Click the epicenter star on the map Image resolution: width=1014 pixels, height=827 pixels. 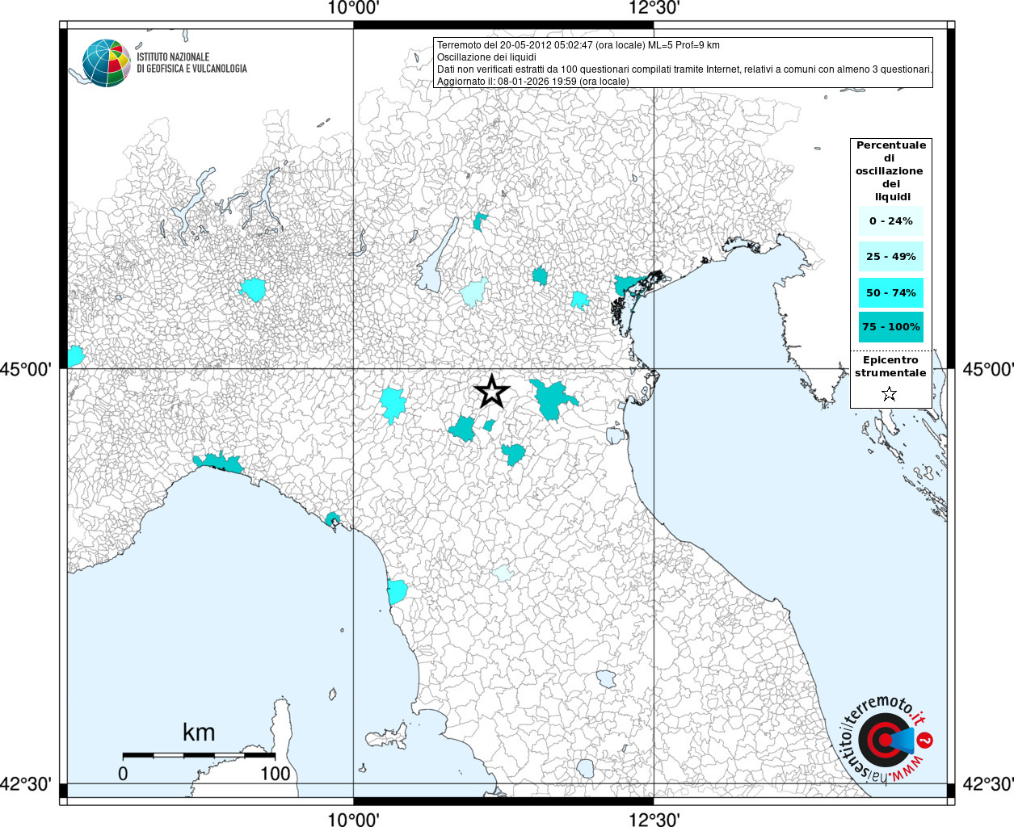click(492, 392)
